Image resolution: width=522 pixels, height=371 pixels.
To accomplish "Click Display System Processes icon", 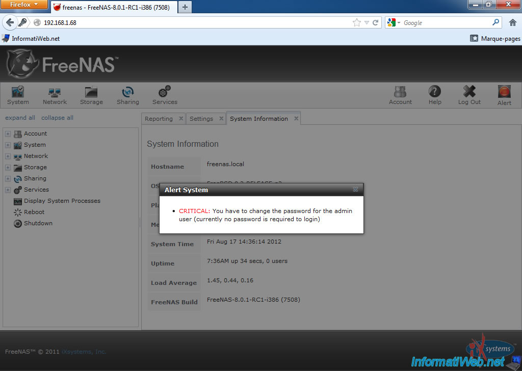I will pyautogui.click(x=18, y=201).
